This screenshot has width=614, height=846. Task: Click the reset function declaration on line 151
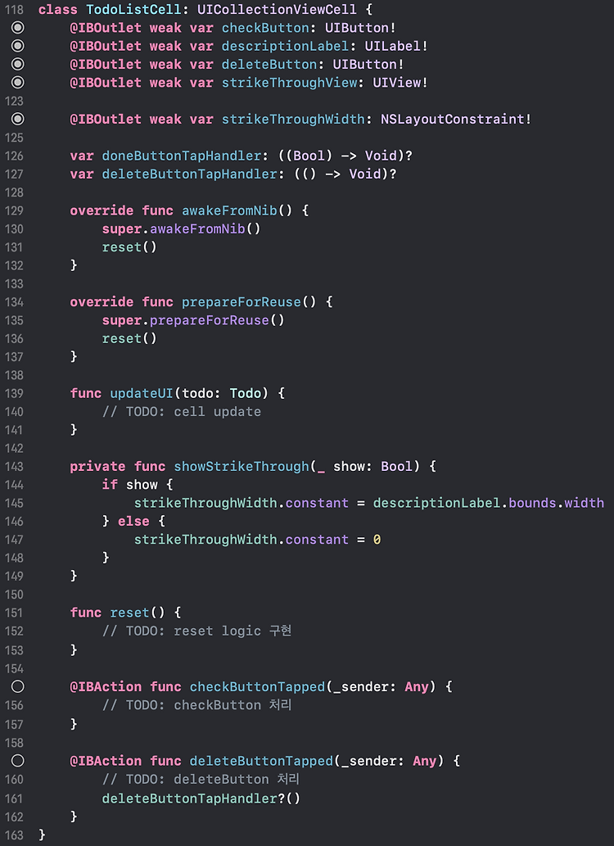coord(129,613)
